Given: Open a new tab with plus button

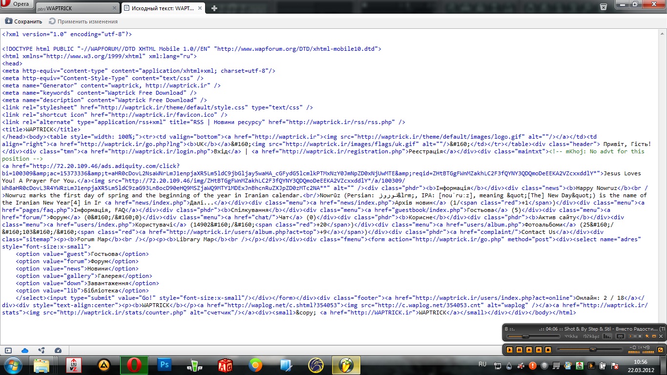Looking at the screenshot, I should coord(214,8).
